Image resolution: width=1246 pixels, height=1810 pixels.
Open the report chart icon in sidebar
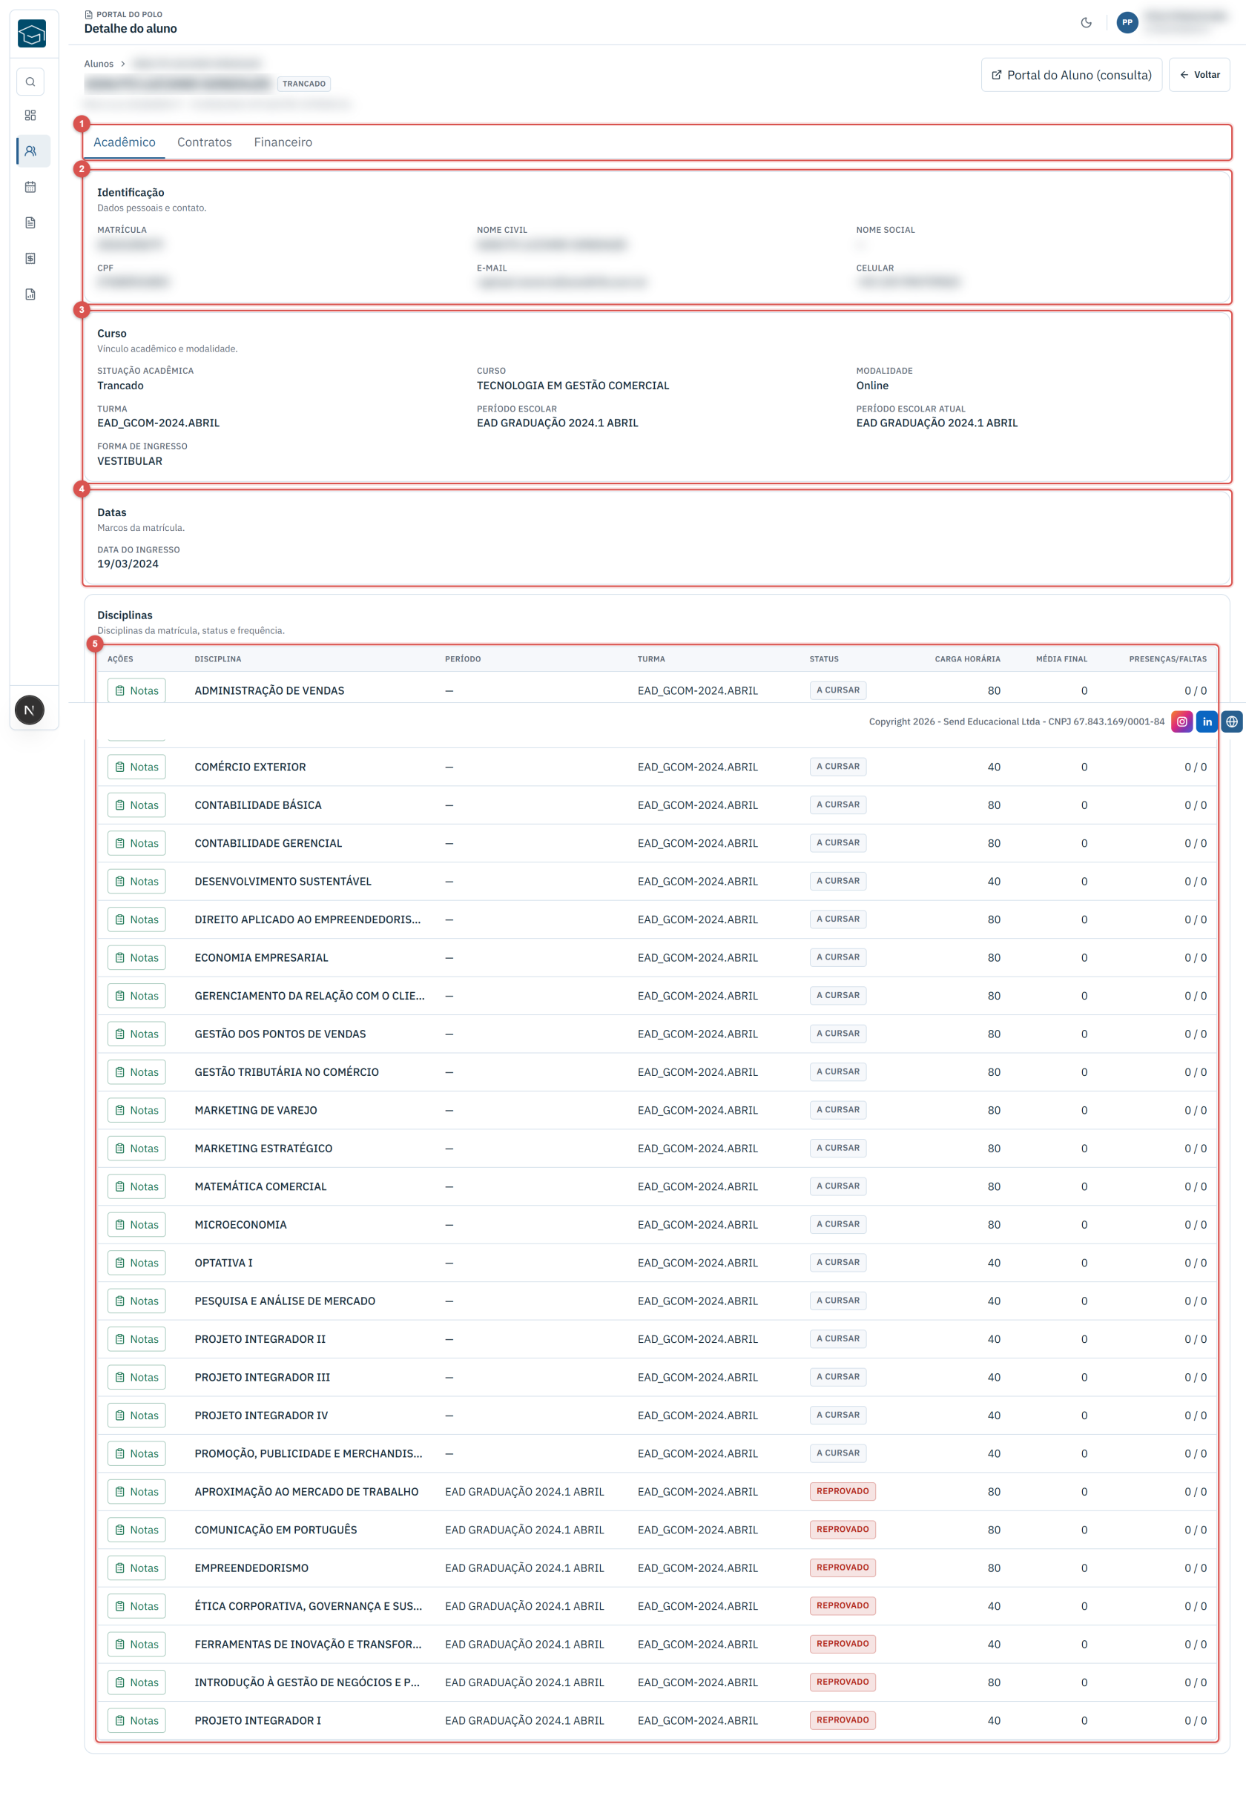click(30, 295)
